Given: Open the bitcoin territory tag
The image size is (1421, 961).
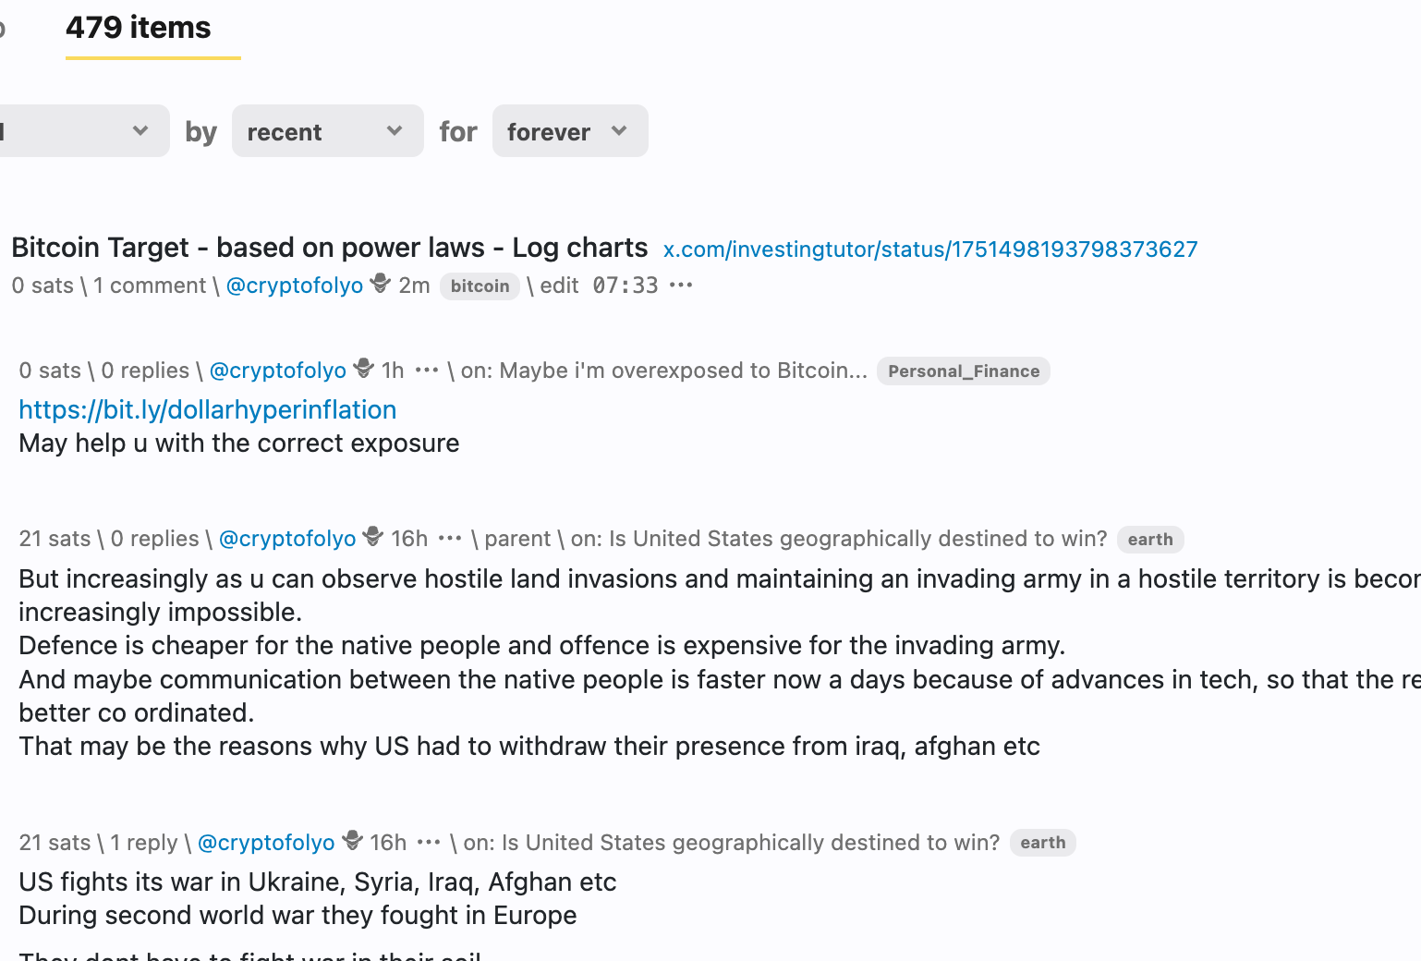Looking at the screenshot, I should click(x=480, y=286).
